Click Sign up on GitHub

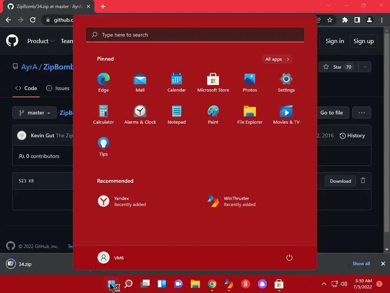pyautogui.click(x=364, y=41)
